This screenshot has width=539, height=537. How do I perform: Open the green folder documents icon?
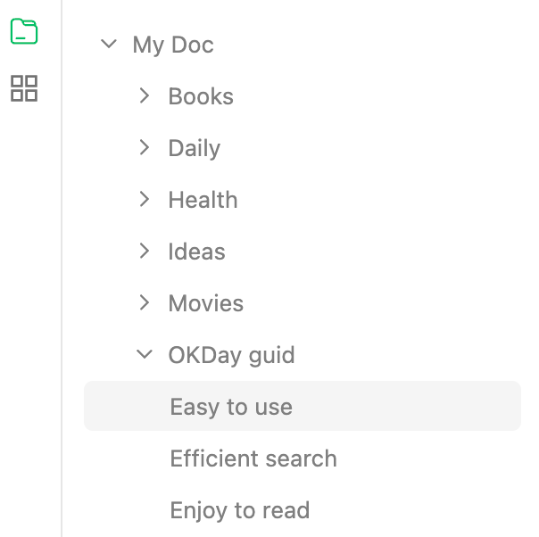click(24, 31)
